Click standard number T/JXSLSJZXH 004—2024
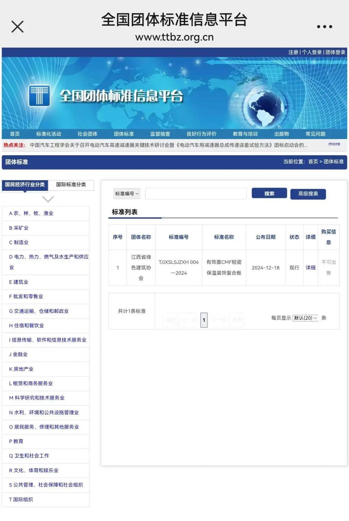This screenshot has width=349, height=521. coord(179,268)
